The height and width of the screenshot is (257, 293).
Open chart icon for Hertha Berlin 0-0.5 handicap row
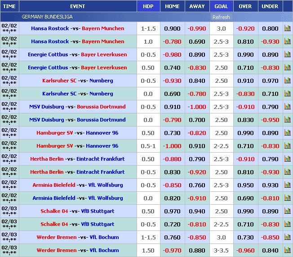(287, 172)
